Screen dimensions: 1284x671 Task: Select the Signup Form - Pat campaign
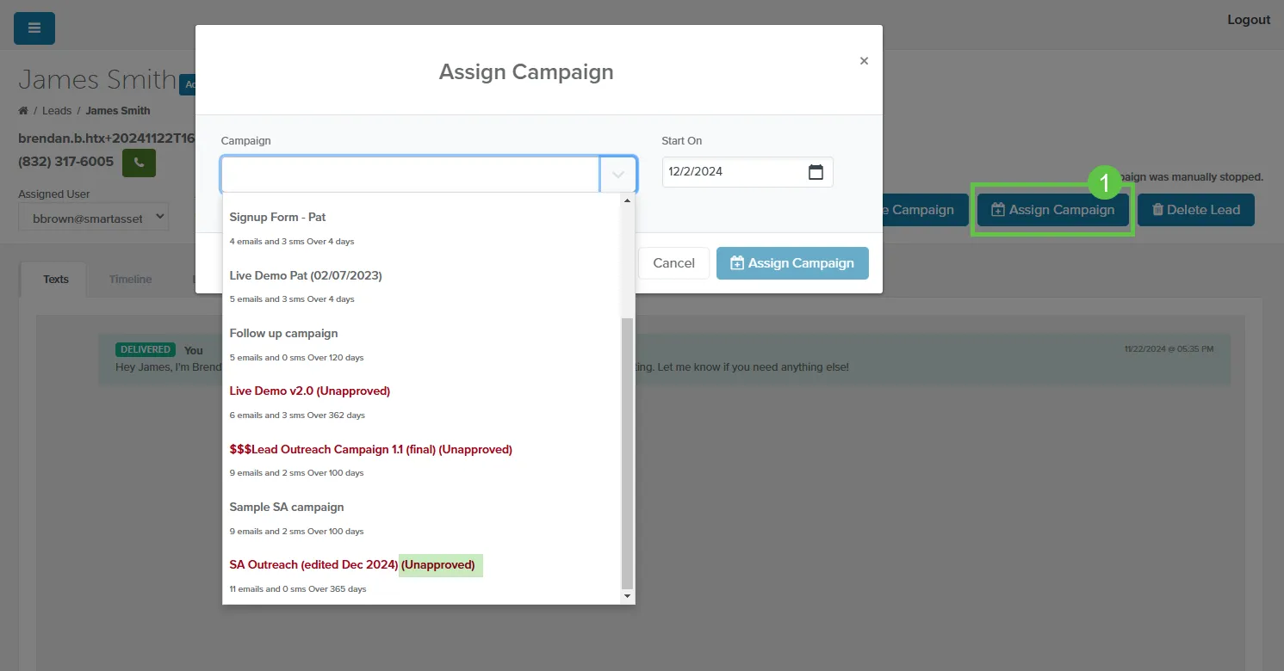coord(421,228)
